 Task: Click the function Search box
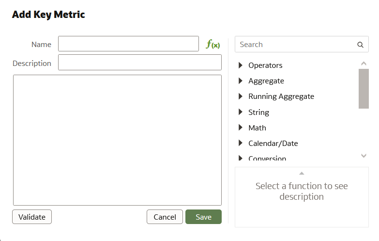(x=295, y=45)
